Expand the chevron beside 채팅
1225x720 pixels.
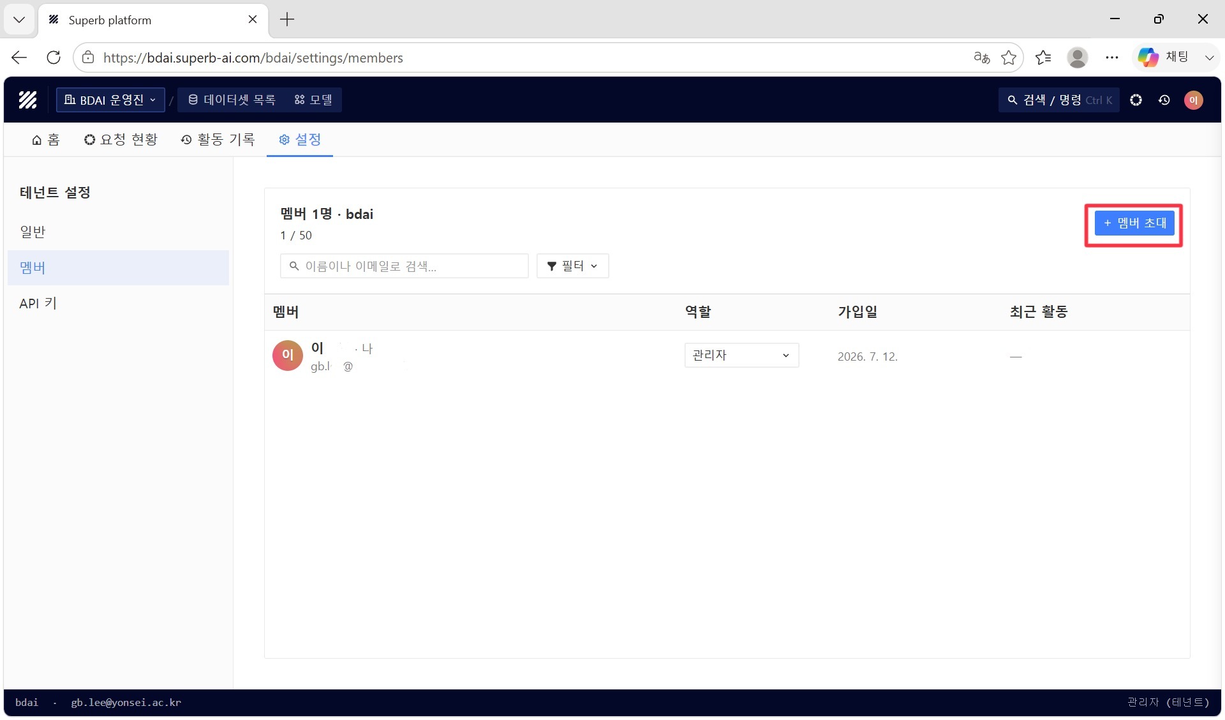pyautogui.click(x=1209, y=57)
